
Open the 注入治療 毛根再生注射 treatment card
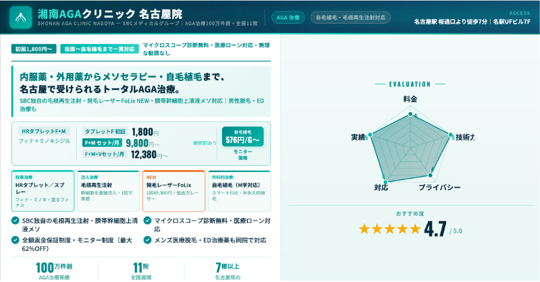[108, 188]
